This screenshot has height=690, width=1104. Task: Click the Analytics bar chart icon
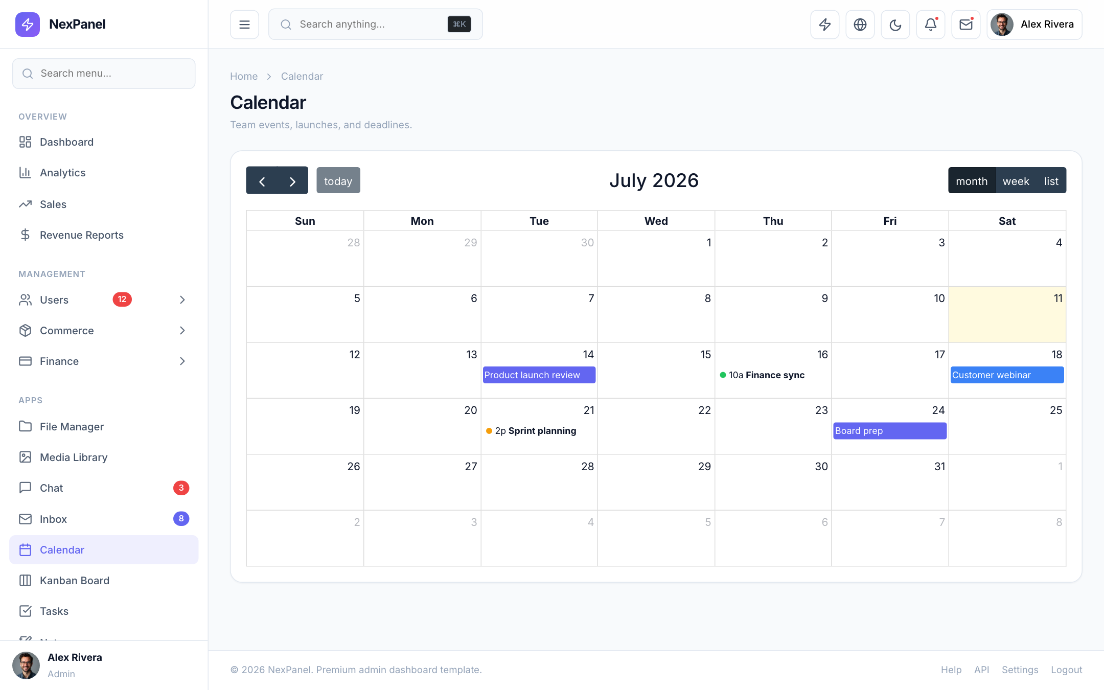[x=25, y=172]
